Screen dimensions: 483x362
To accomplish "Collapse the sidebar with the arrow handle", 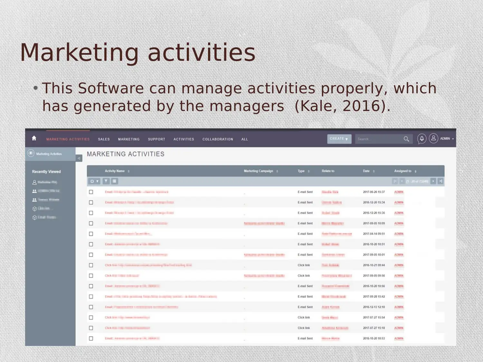I will [79, 158].
